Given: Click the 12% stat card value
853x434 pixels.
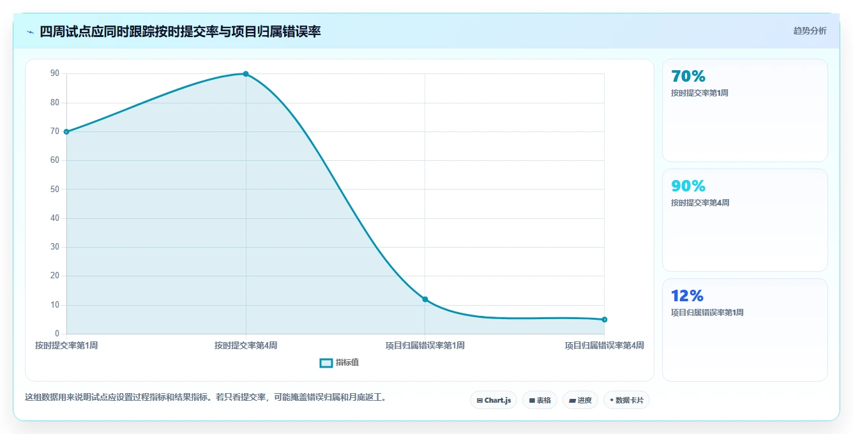Looking at the screenshot, I should point(687,296).
